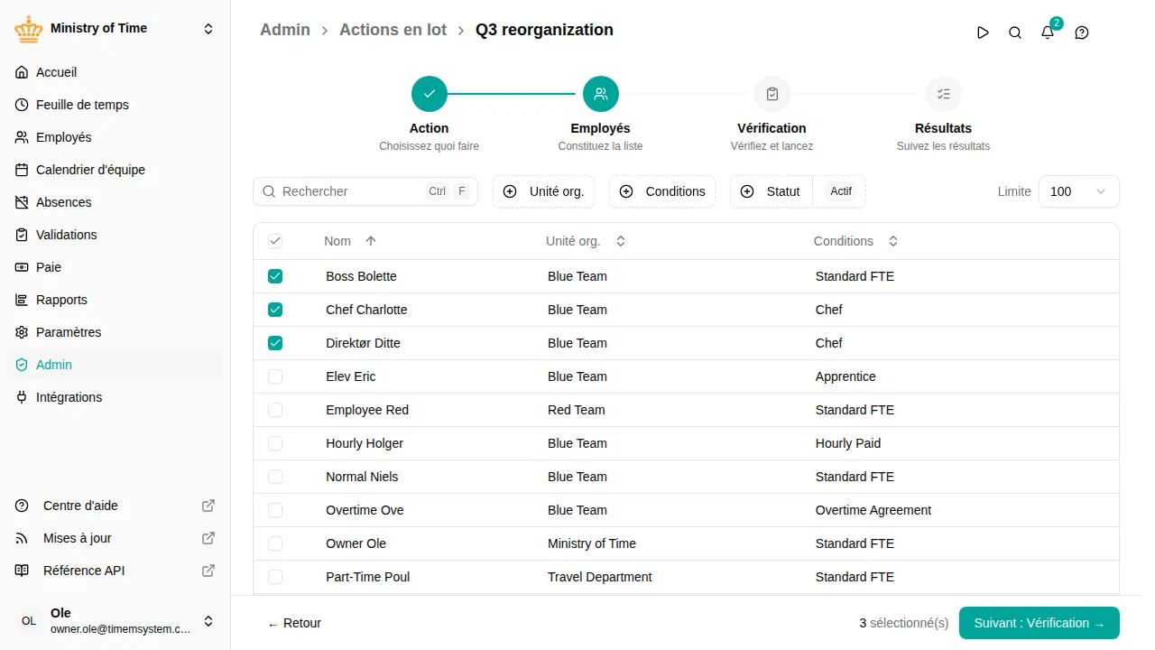Viewport: 1155px width, 650px height.
Task: Open Paie from the sidebar
Action: point(115,267)
